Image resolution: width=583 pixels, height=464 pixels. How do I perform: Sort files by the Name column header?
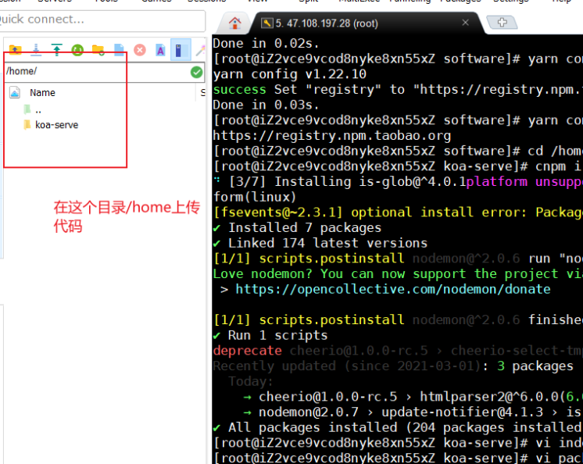click(42, 92)
